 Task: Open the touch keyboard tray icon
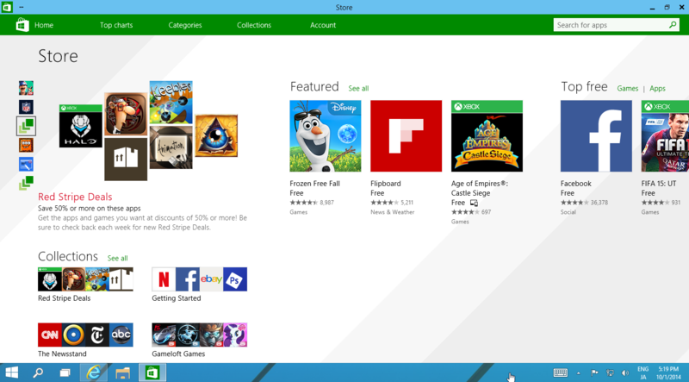point(561,373)
